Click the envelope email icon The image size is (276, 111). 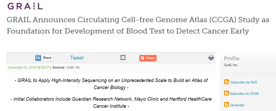tap(123, 58)
